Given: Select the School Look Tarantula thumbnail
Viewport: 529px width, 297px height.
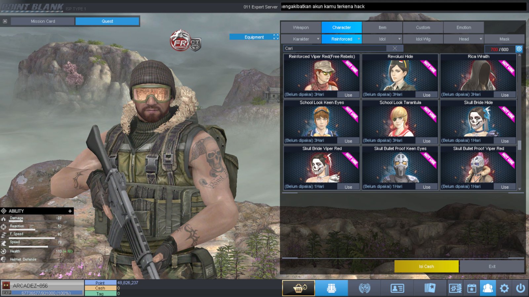Looking at the screenshot, I should tap(400, 121).
